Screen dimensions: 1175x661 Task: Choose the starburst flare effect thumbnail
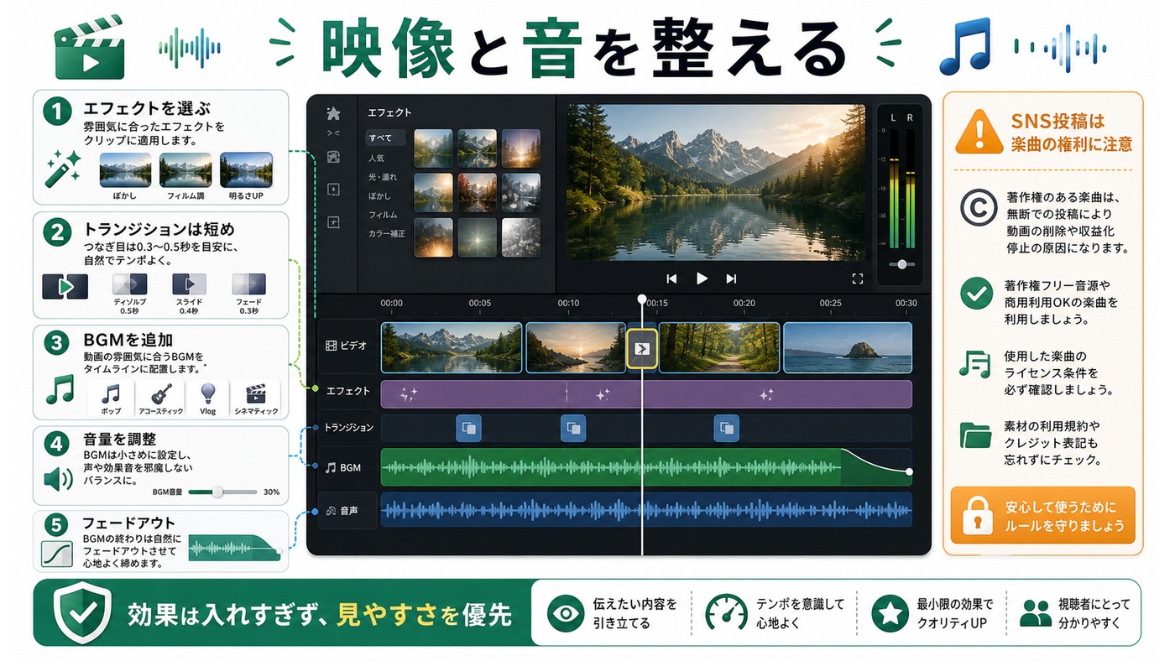click(477, 237)
